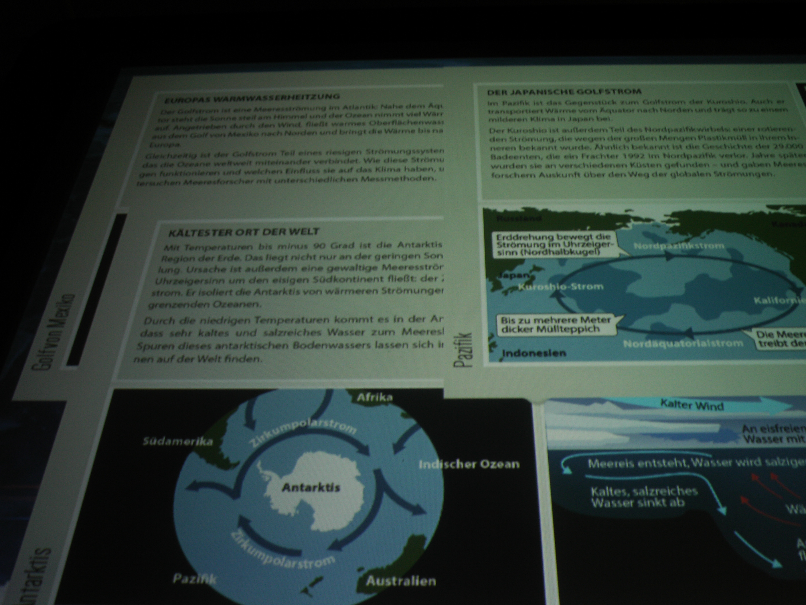Screen dimensions: 806x605
Task: Click the Nordäquatorialstrom label
Action: coord(683,343)
